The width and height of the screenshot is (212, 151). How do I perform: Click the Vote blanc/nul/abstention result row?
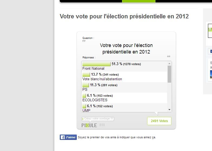click(124, 77)
